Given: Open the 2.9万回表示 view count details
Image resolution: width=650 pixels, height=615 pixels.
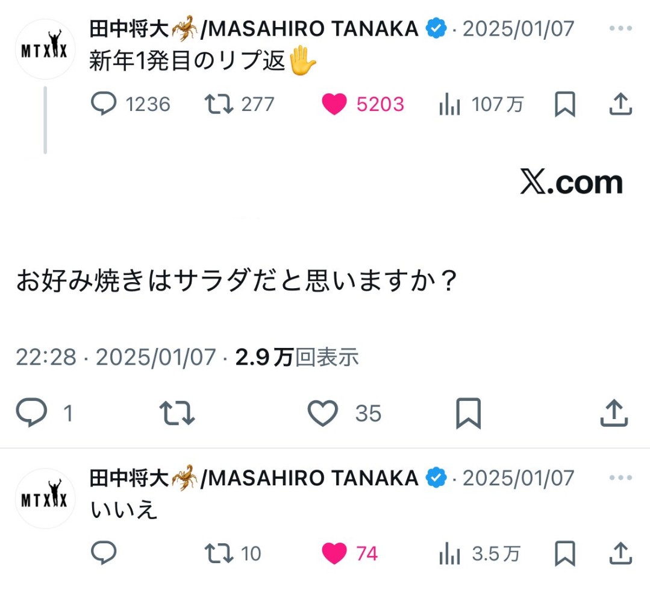Looking at the screenshot, I should (x=296, y=358).
